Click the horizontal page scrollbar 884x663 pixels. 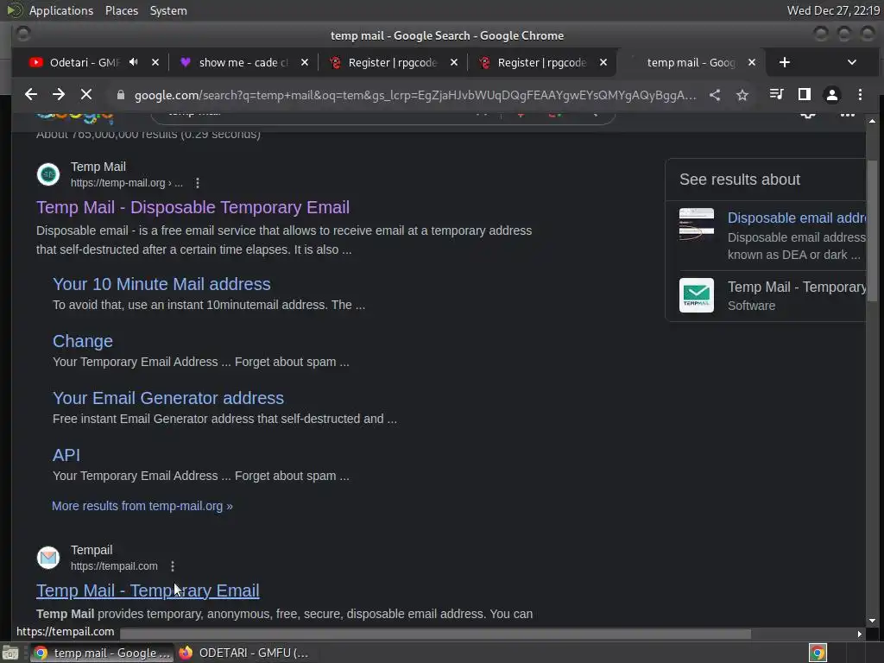(x=435, y=635)
